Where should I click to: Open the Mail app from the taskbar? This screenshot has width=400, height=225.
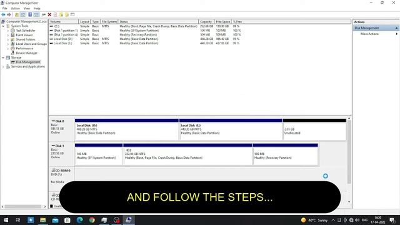(x=55, y=220)
